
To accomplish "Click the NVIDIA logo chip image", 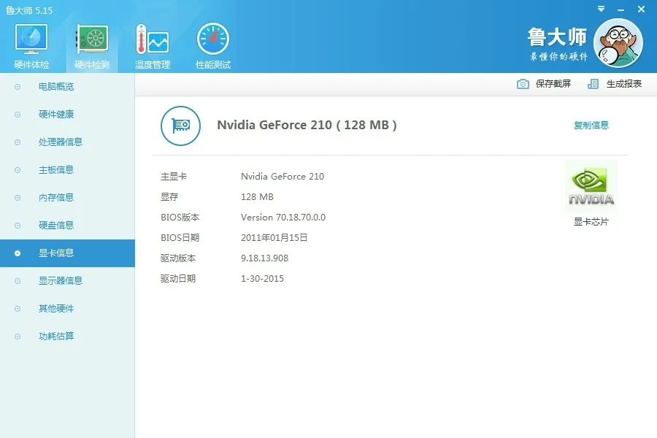I will [x=591, y=187].
